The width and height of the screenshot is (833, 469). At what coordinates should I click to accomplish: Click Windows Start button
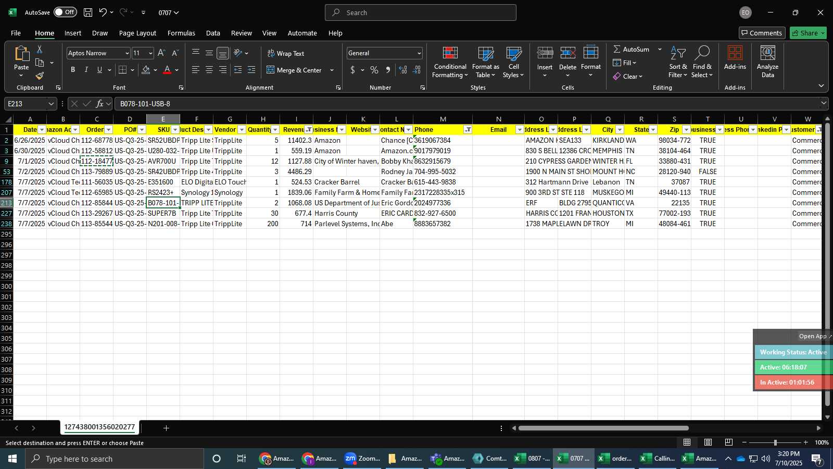click(x=12, y=459)
